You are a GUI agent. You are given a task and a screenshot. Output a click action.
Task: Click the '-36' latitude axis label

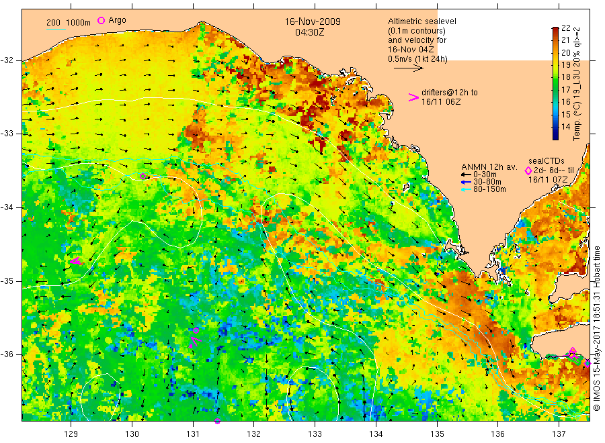coord(7,354)
